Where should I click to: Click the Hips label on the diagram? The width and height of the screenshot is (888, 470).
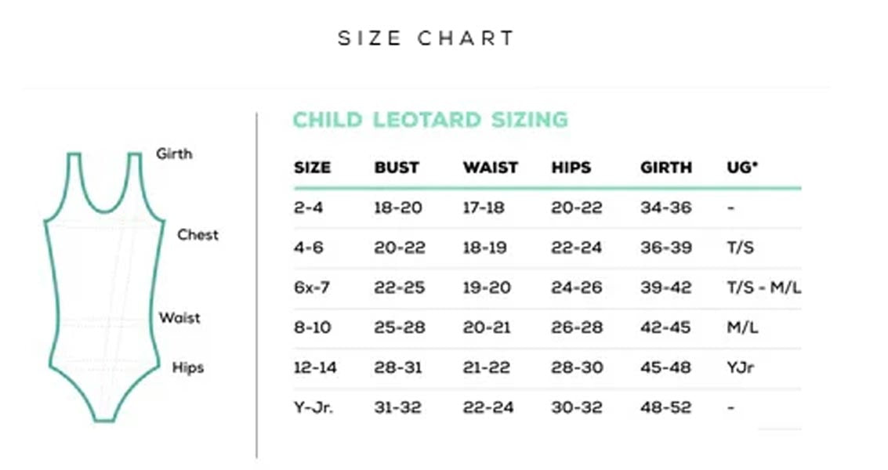188,367
